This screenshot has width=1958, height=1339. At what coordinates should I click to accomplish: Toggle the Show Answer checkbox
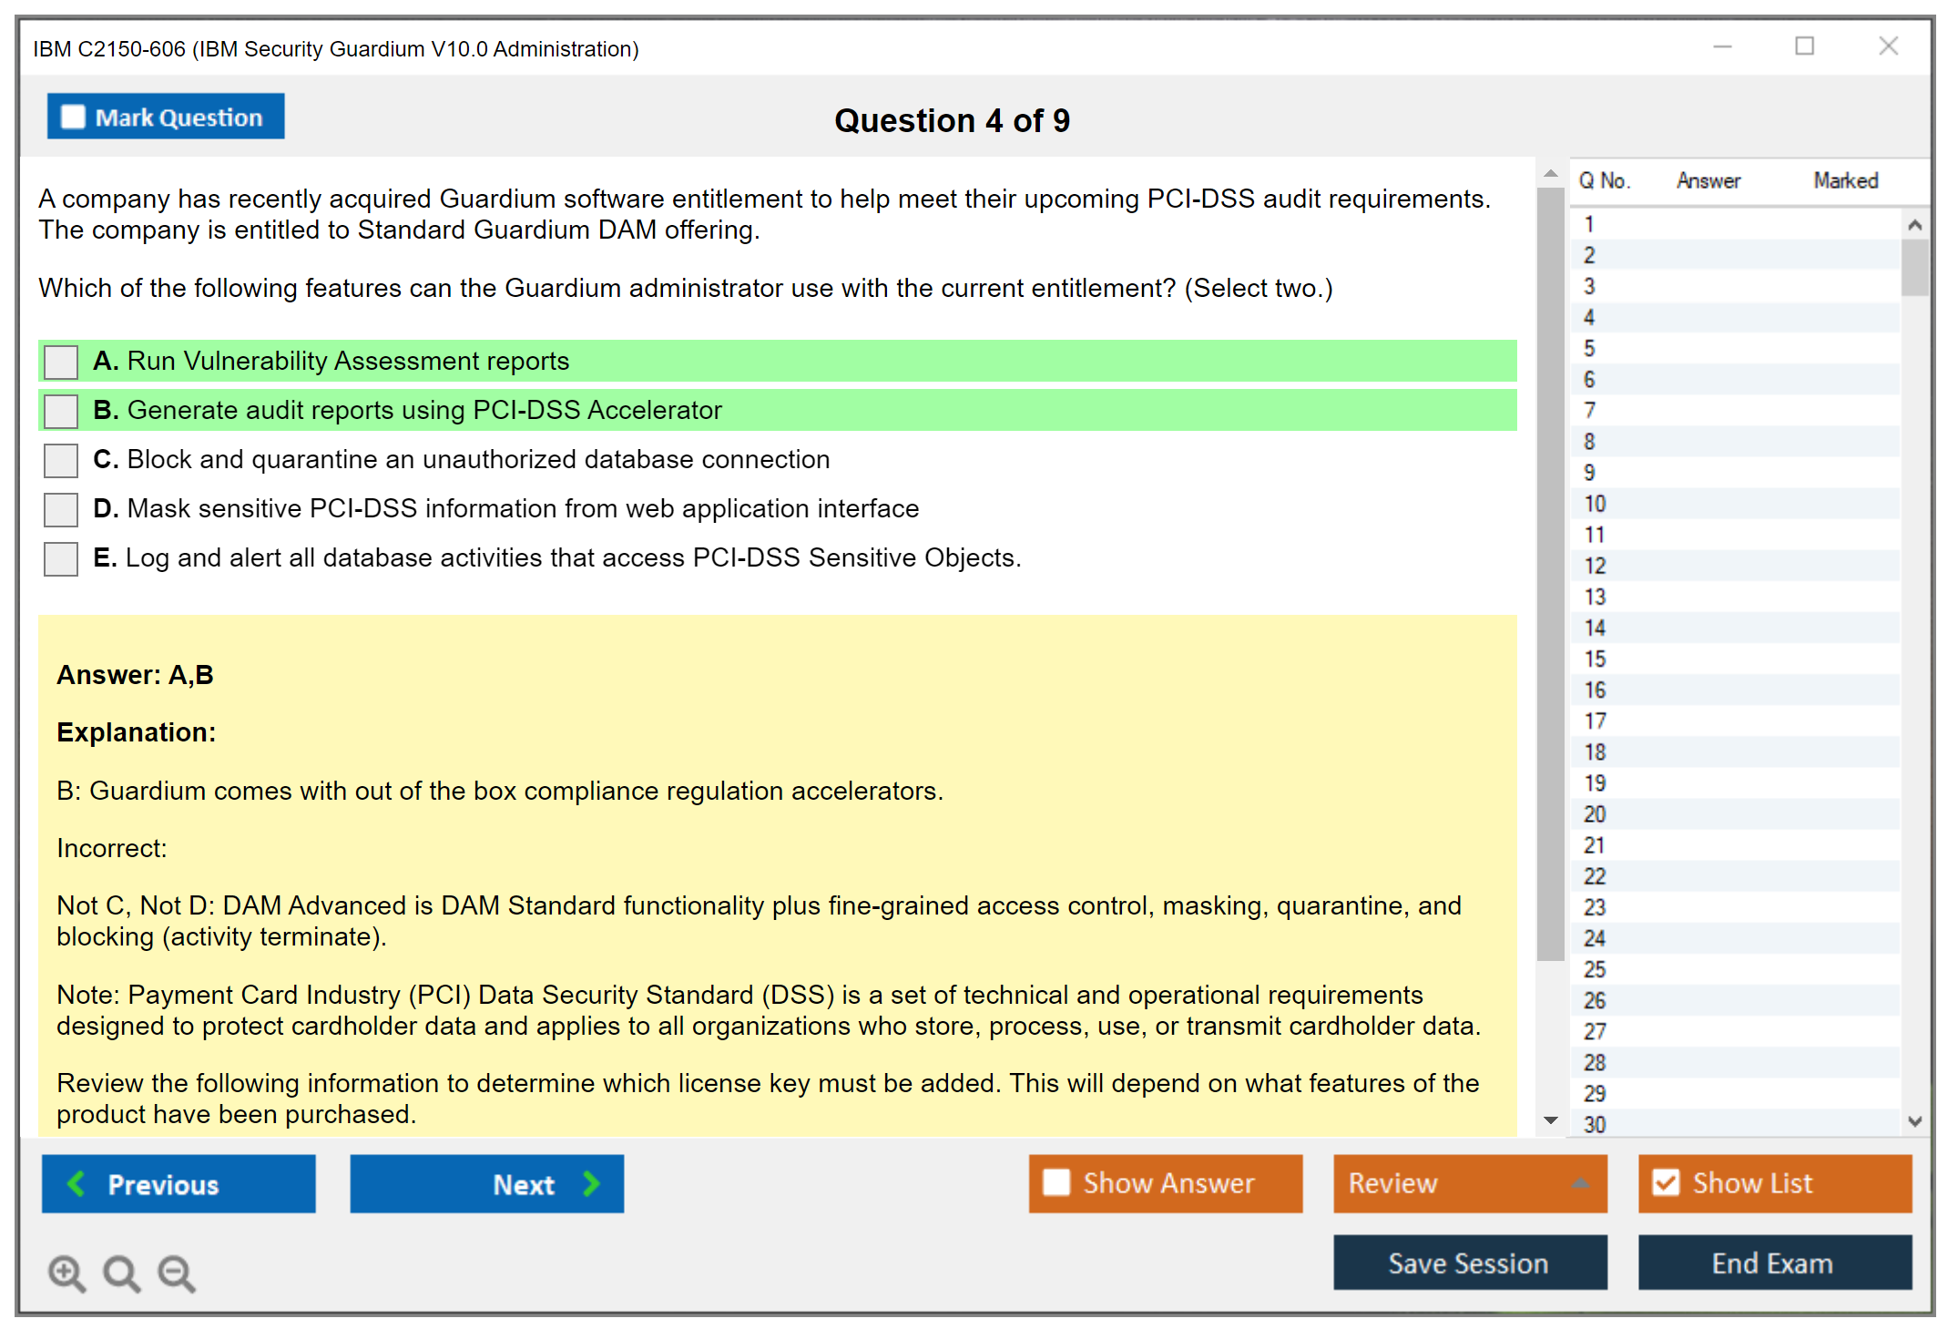click(1056, 1182)
